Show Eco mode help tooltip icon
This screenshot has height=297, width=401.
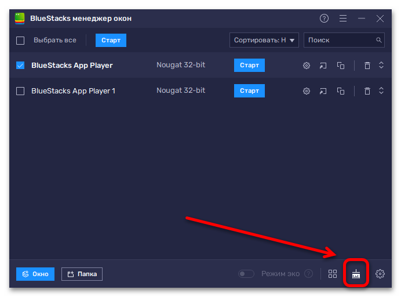[x=309, y=274]
